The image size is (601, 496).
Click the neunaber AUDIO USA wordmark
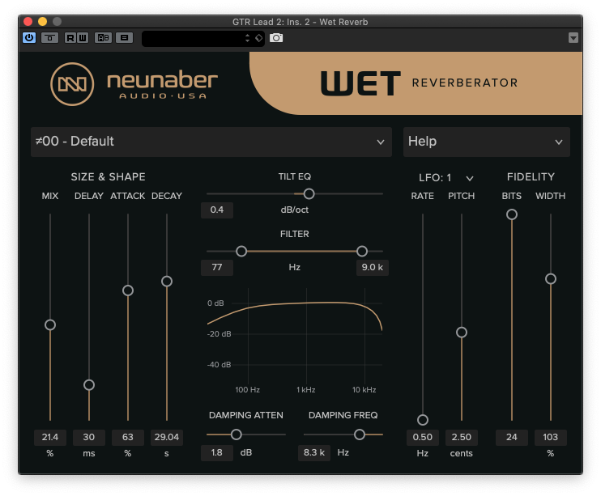[163, 85]
